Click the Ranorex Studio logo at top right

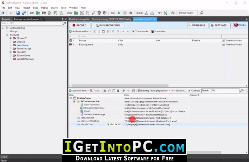240,25
